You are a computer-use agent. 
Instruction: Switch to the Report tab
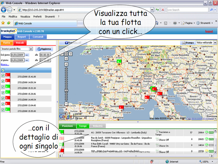[x=22, y=37]
